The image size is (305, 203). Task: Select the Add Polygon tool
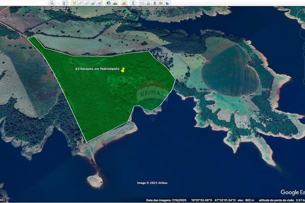coord(81,3)
